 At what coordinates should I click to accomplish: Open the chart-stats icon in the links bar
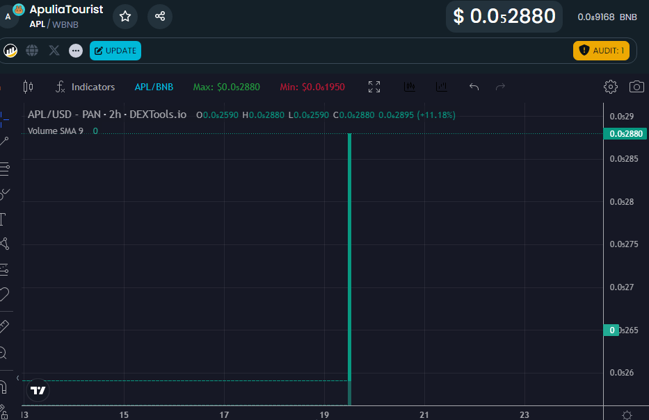pyautogui.click(x=10, y=51)
